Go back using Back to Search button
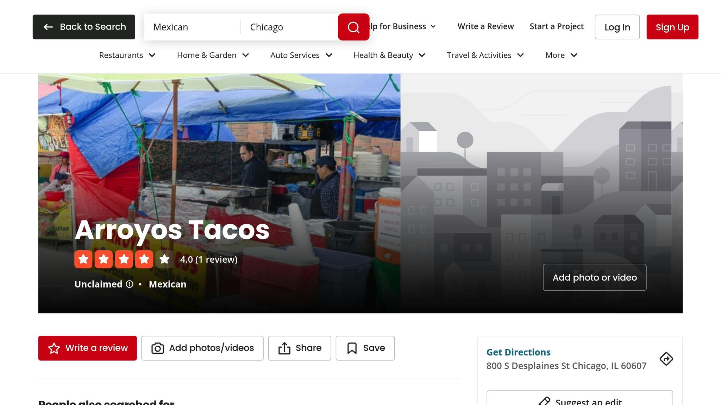 pos(84,27)
